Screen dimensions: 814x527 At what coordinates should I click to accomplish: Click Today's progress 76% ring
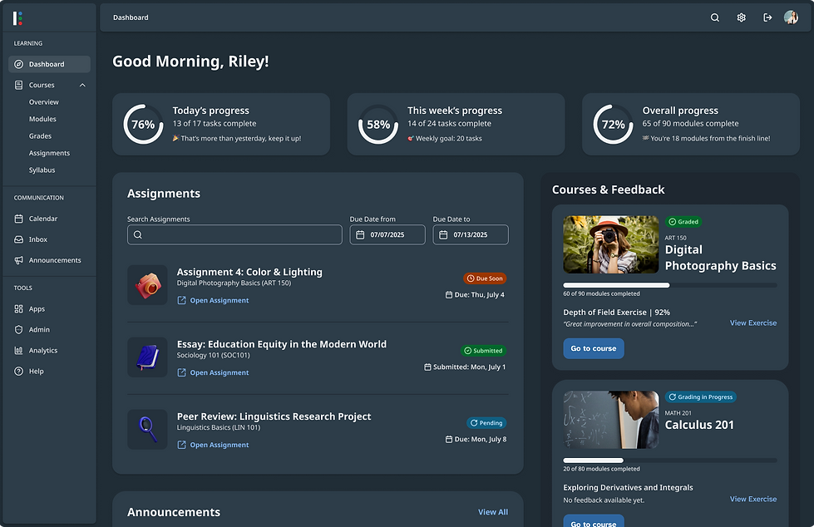(x=143, y=125)
